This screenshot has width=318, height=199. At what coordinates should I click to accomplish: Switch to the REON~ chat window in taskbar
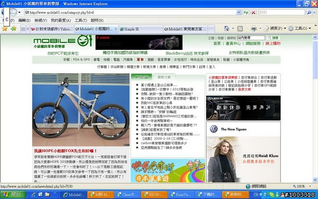tap(154, 195)
